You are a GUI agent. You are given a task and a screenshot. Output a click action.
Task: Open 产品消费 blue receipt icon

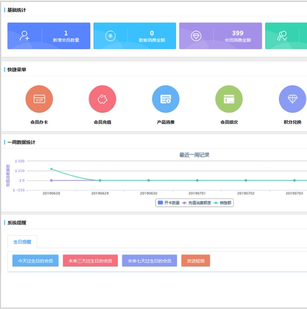tap(166, 99)
